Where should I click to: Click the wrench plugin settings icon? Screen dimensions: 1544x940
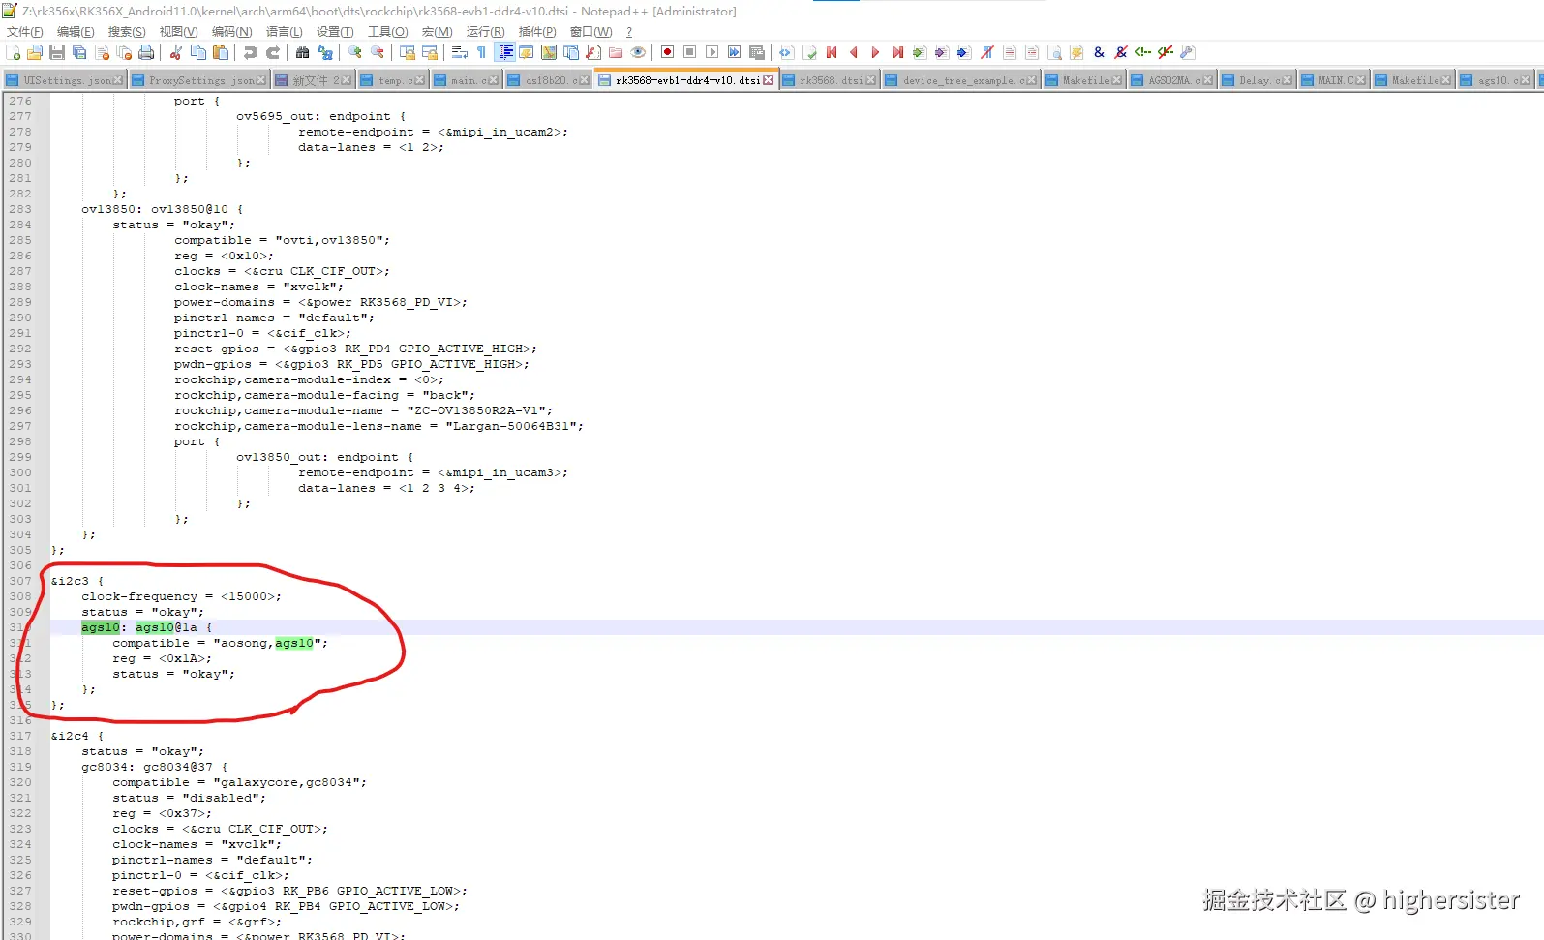(1188, 52)
